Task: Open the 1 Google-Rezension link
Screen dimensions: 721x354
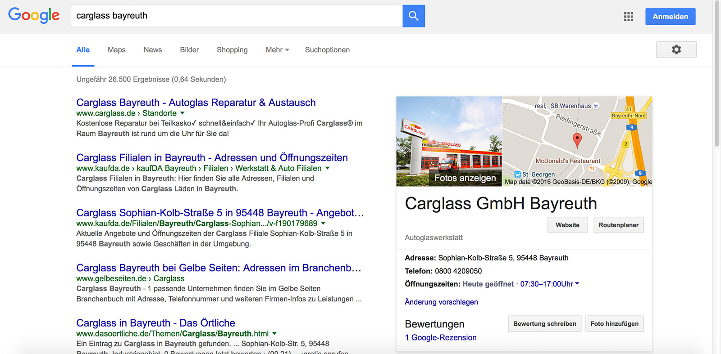Action: click(x=441, y=338)
